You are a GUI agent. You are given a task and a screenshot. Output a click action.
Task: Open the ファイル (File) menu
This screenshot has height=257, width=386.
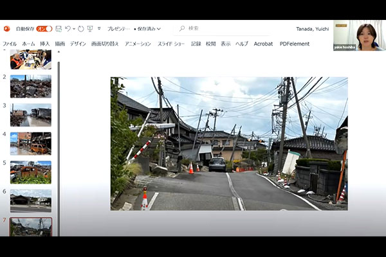pyautogui.click(x=10, y=44)
